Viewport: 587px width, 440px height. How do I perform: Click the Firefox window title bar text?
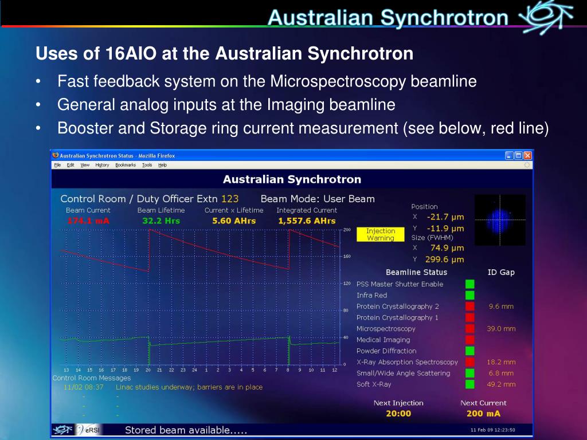[x=117, y=156]
